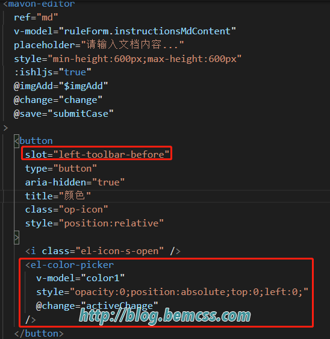Click the title="颜色" attribute line

click(x=58, y=196)
